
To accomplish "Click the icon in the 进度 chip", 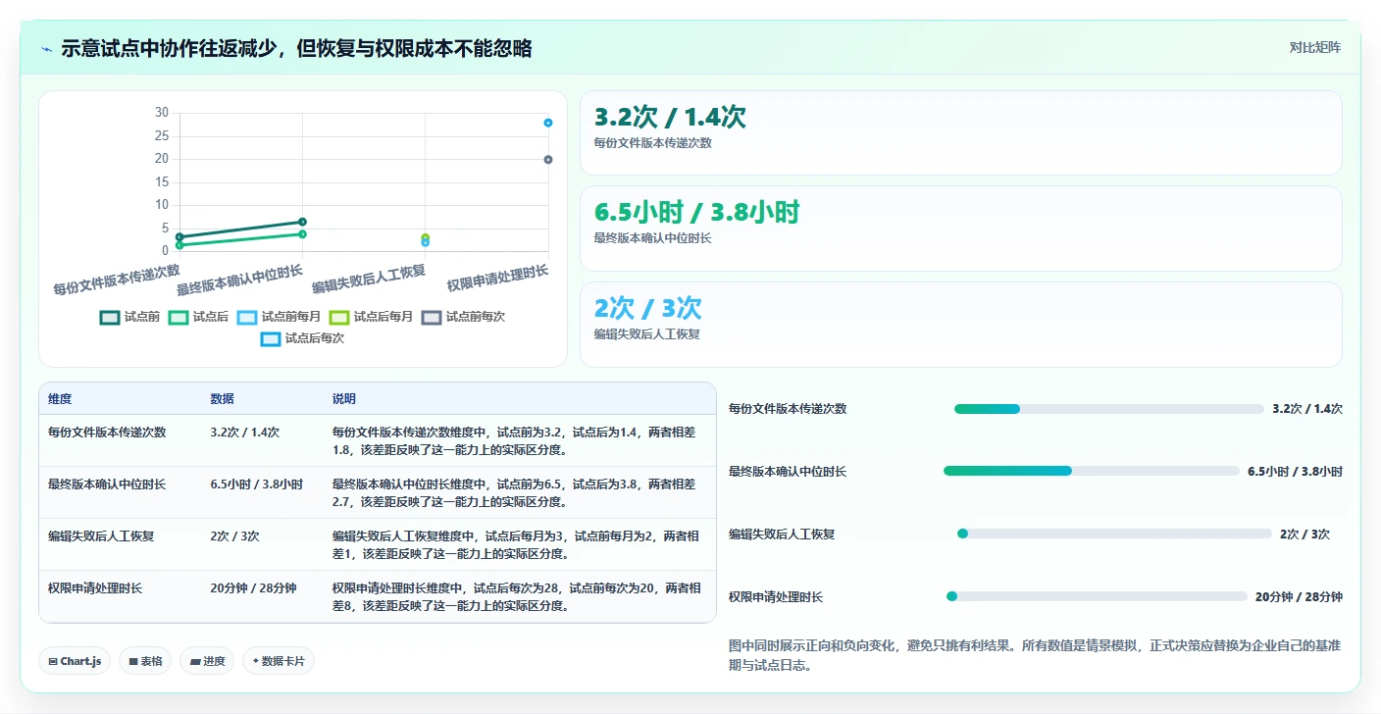I will (x=195, y=661).
